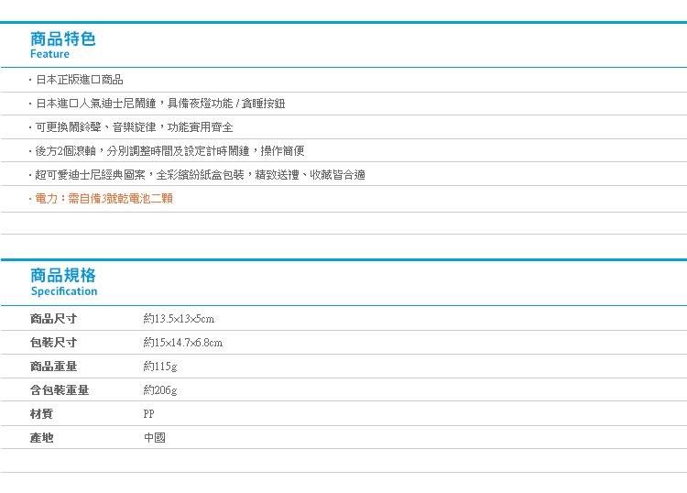Click the 商品尺寸 label
This screenshot has width=687, height=493.
point(53,319)
